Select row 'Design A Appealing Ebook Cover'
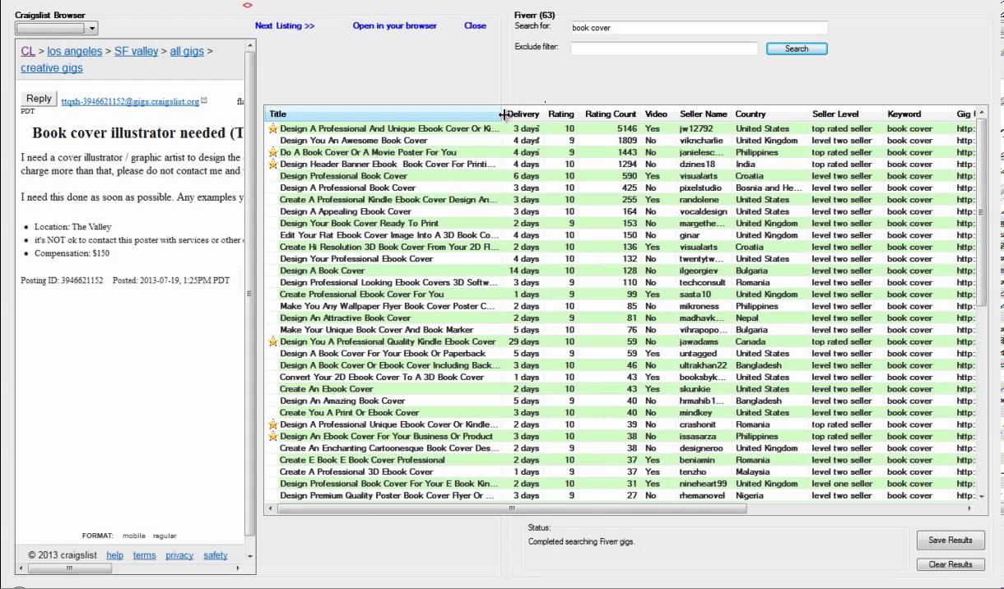 tap(621, 211)
